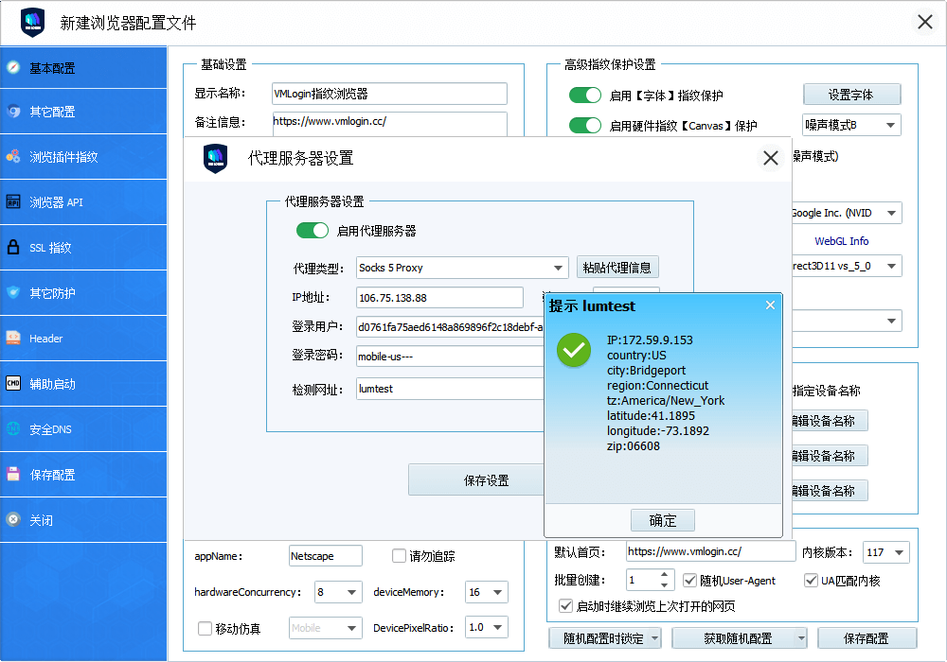Screen dimensions: 947x662
Task: Click the appName Netscape field
Action: (326, 556)
